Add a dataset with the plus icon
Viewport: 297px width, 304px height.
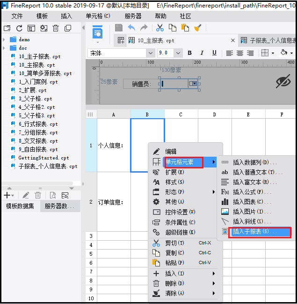click(x=7, y=195)
